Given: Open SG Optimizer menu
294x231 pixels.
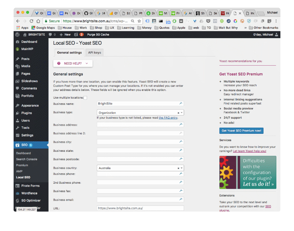Looking at the screenshot, I should click(x=31, y=201).
